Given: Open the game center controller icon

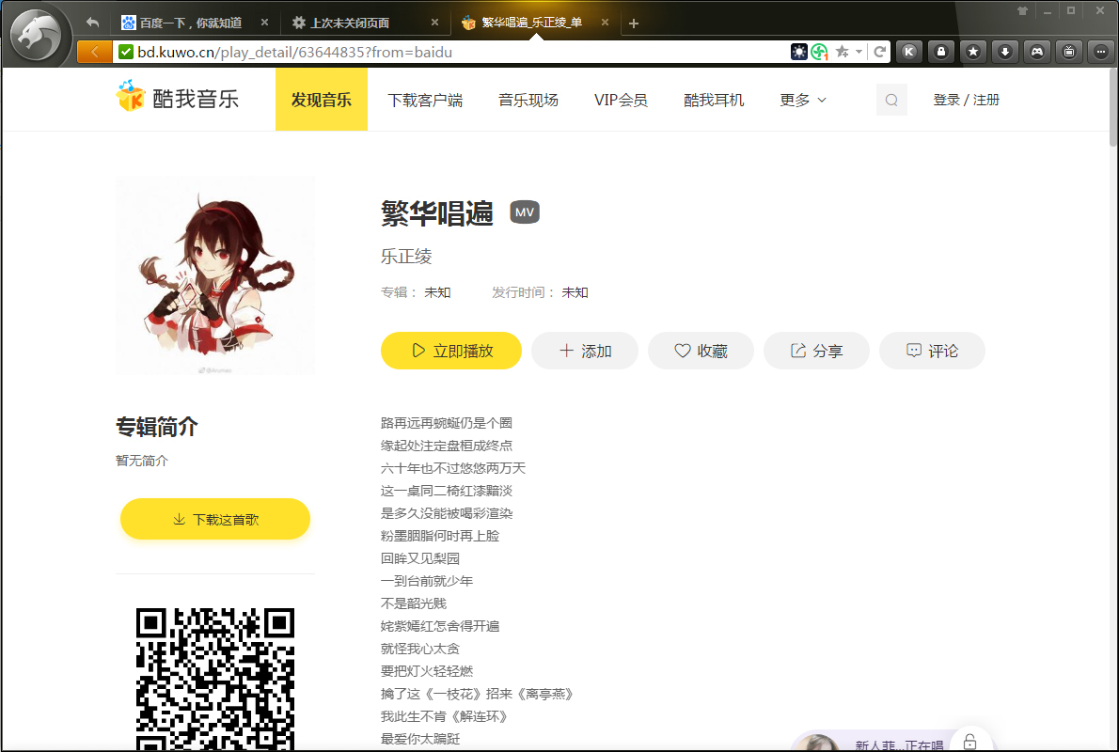Looking at the screenshot, I should pyautogui.click(x=1037, y=52).
